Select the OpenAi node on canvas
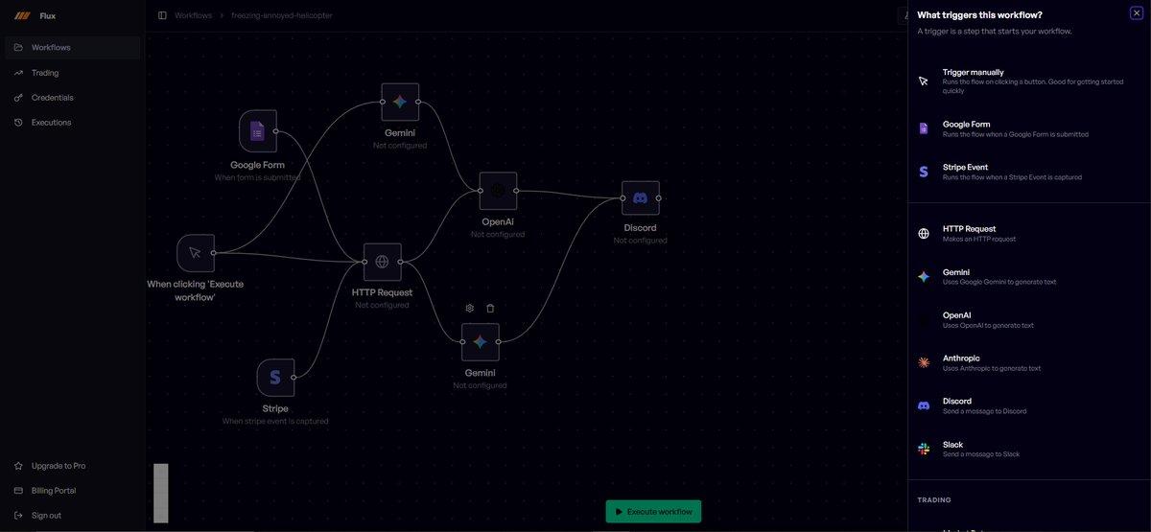The image size is (1151, 532). [x=498, y=191]
